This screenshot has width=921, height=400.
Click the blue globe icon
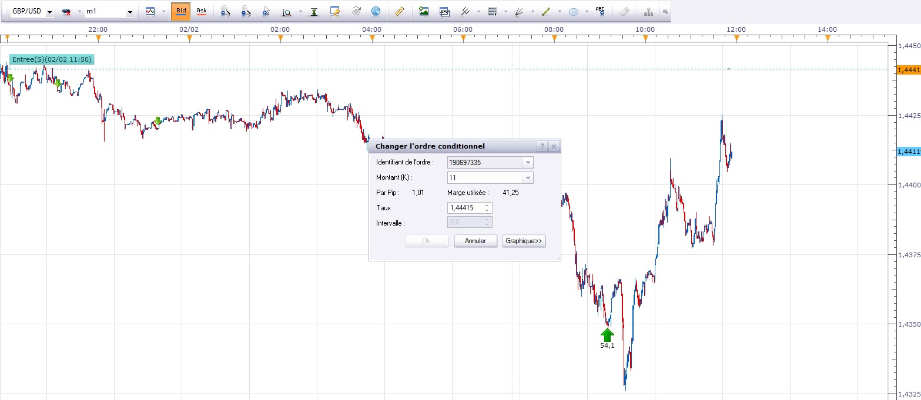[x=376, y=11]
